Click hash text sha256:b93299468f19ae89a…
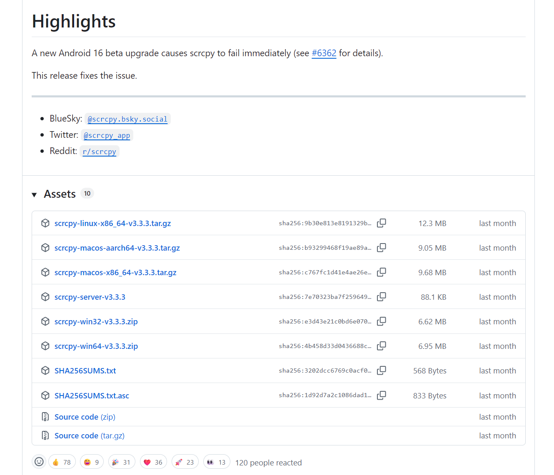Image resolution: width=554 pixels, height=475 pixels. (325, 248)
